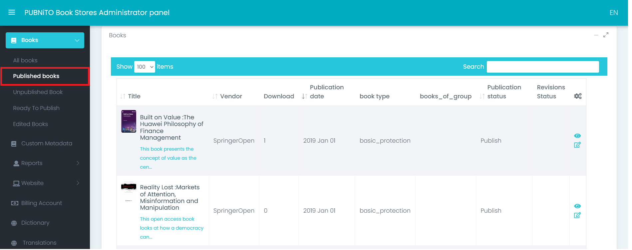View the Reality Lost book via eye icon

(577, 206)
